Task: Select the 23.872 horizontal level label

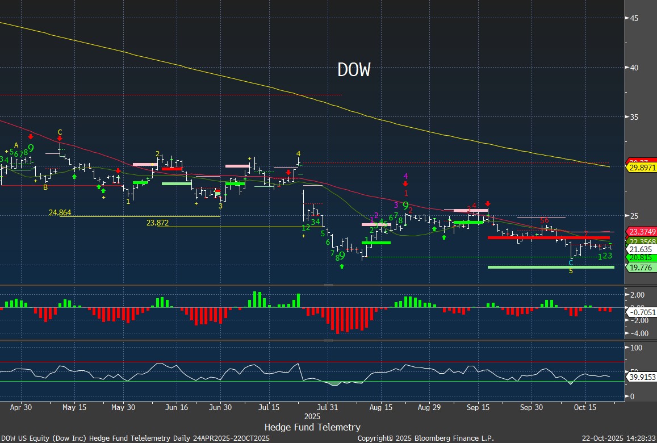Action: coord(158,223)
